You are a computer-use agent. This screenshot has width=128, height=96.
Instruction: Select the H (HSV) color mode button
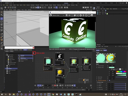point(120,69)
